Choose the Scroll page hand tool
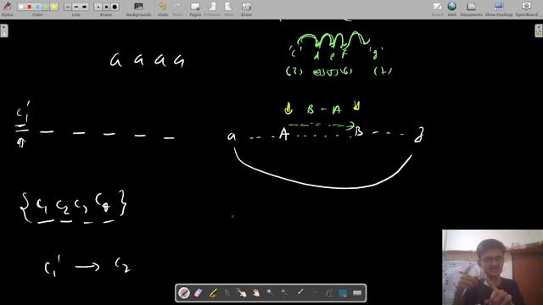Viewport: 543px width, 305px height. point(255,293)
